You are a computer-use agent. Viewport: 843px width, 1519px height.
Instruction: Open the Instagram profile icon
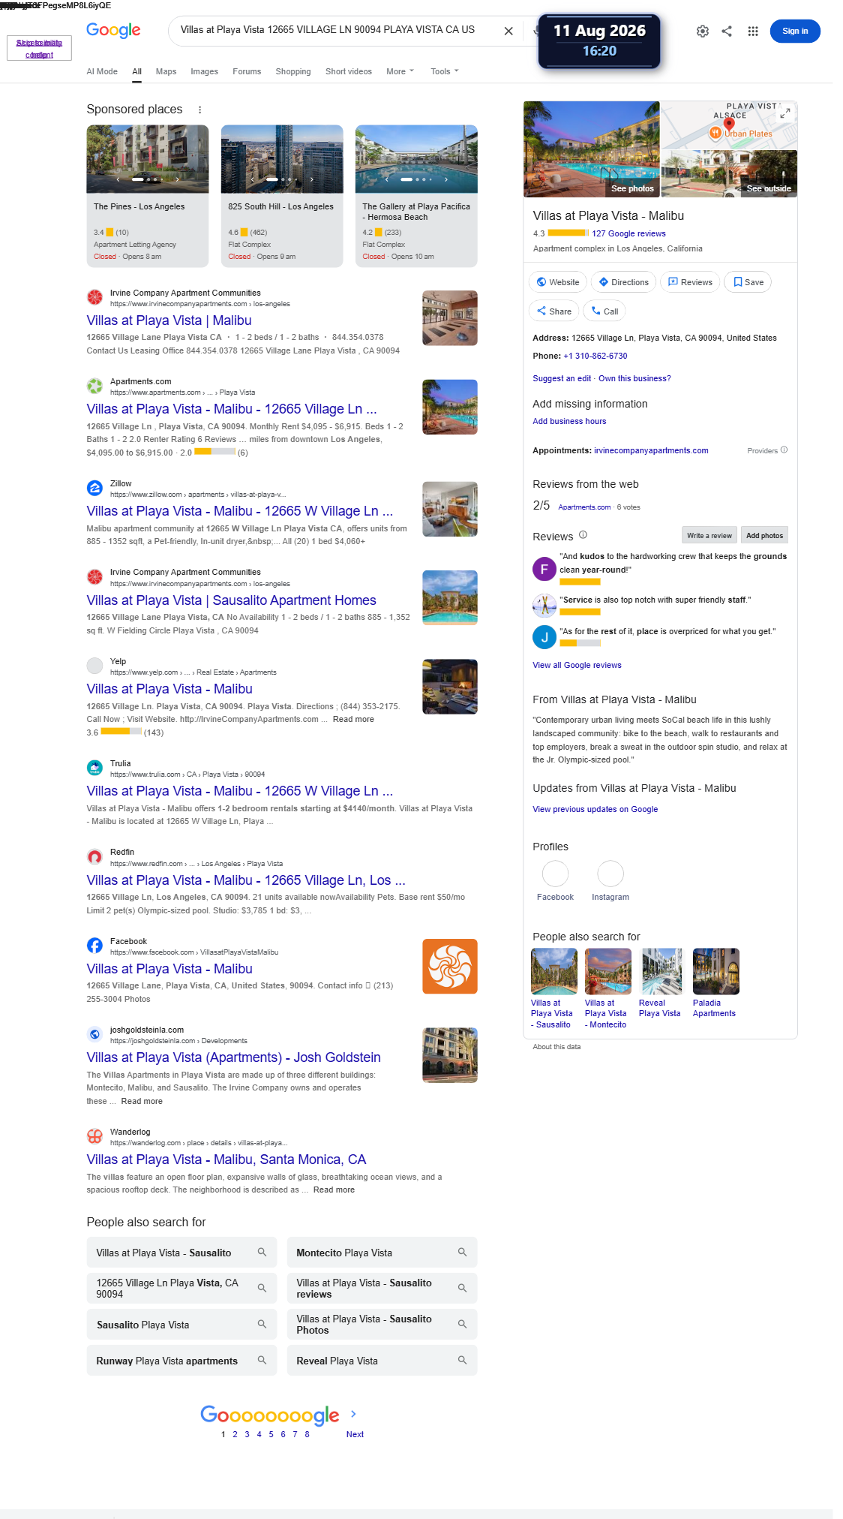[x=610, y=874]
